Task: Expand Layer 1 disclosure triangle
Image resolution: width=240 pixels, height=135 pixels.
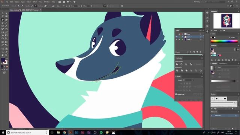Action: point(183,39)
